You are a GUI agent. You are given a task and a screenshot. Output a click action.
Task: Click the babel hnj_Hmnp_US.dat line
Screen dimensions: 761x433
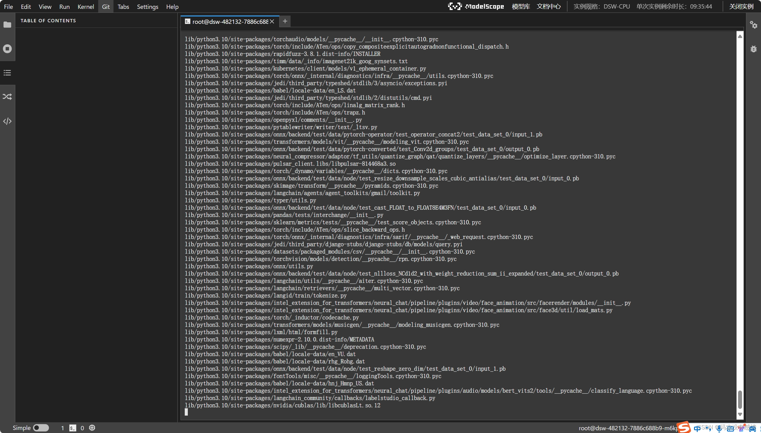coord(279,383)
